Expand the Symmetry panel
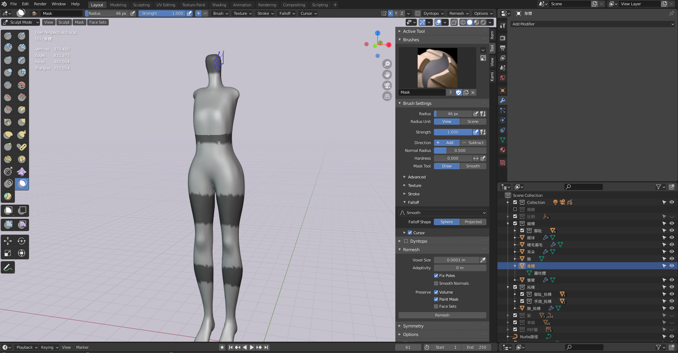The image size is (678, 353). point(413,326)
